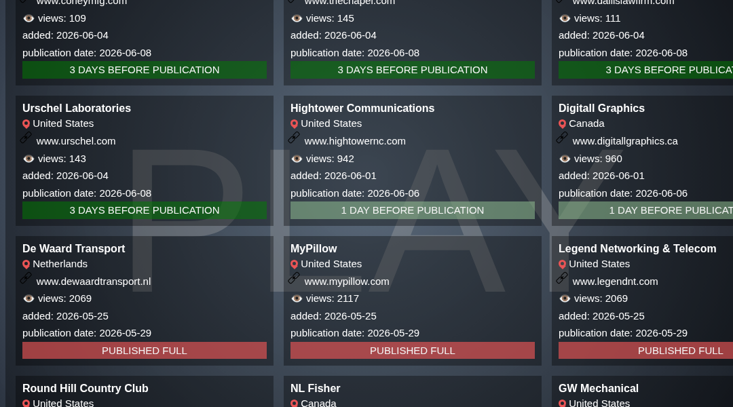Screen dimensions: 733x407
Task: Select the Urschel Laboratories title
Action: tap(77, 108)
